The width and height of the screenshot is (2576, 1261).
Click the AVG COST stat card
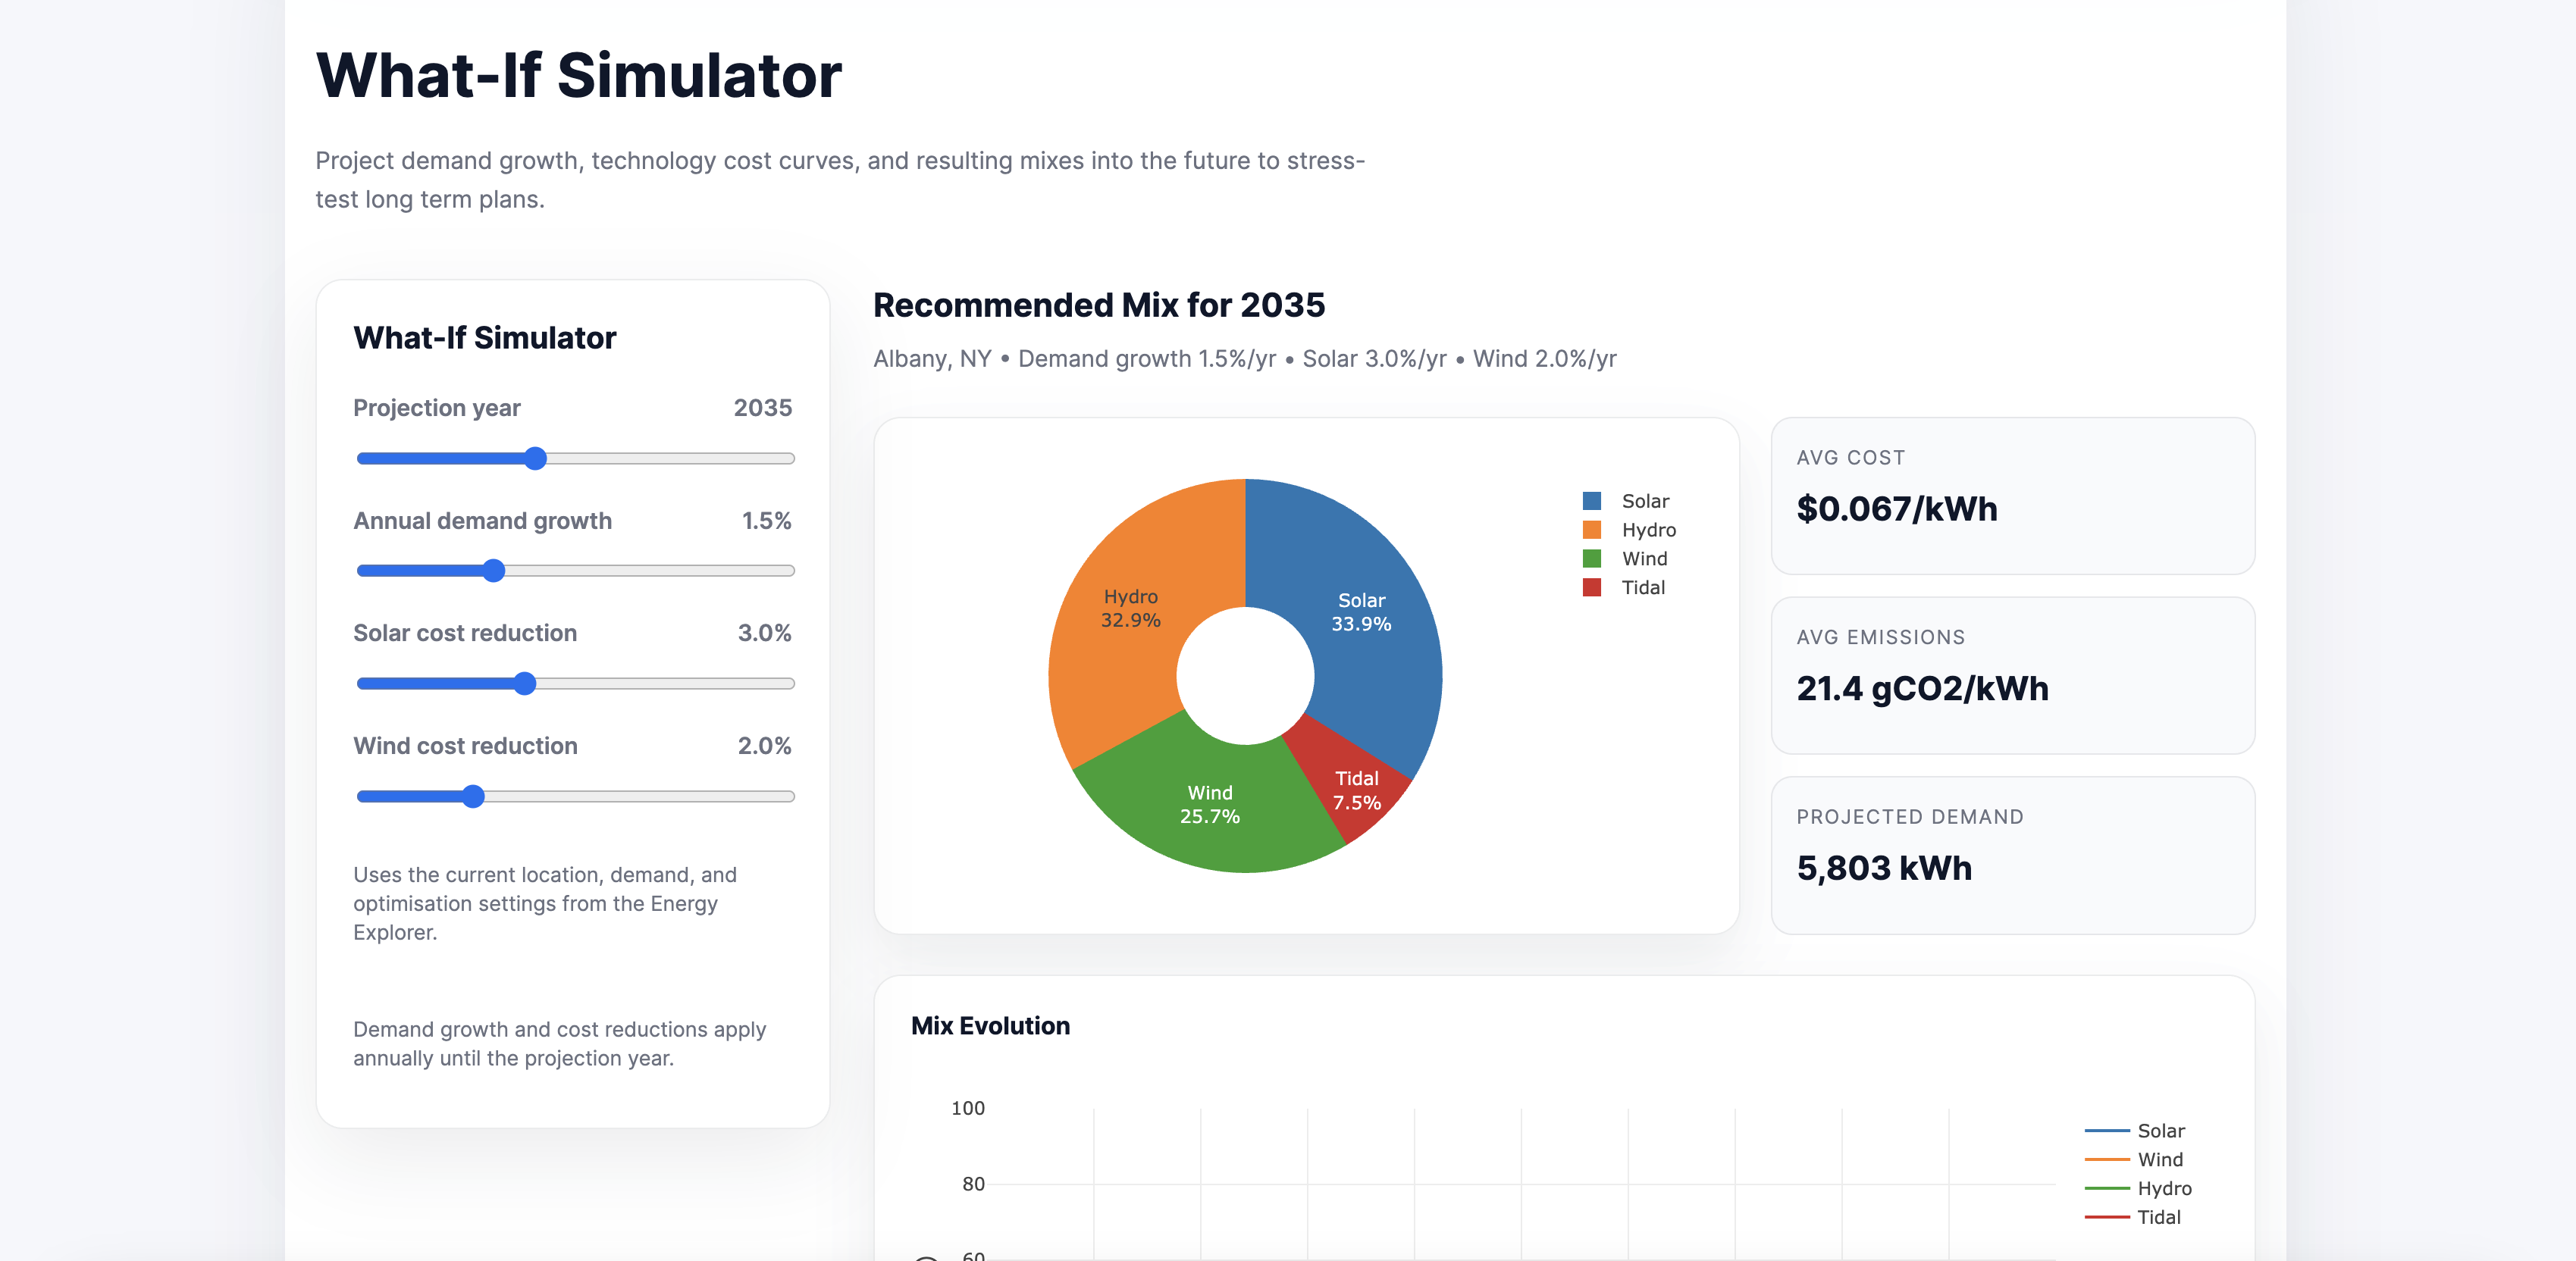(2012, 496)
